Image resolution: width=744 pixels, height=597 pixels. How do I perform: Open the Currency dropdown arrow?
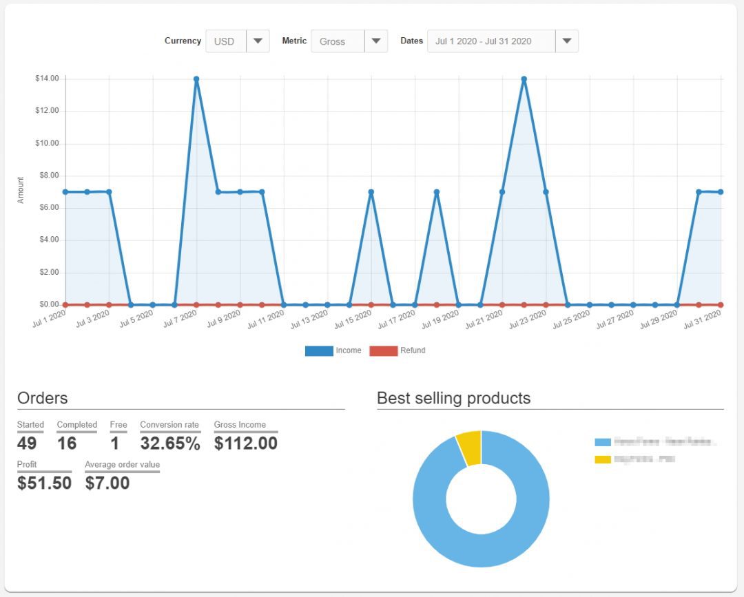(x=258, y=41)
